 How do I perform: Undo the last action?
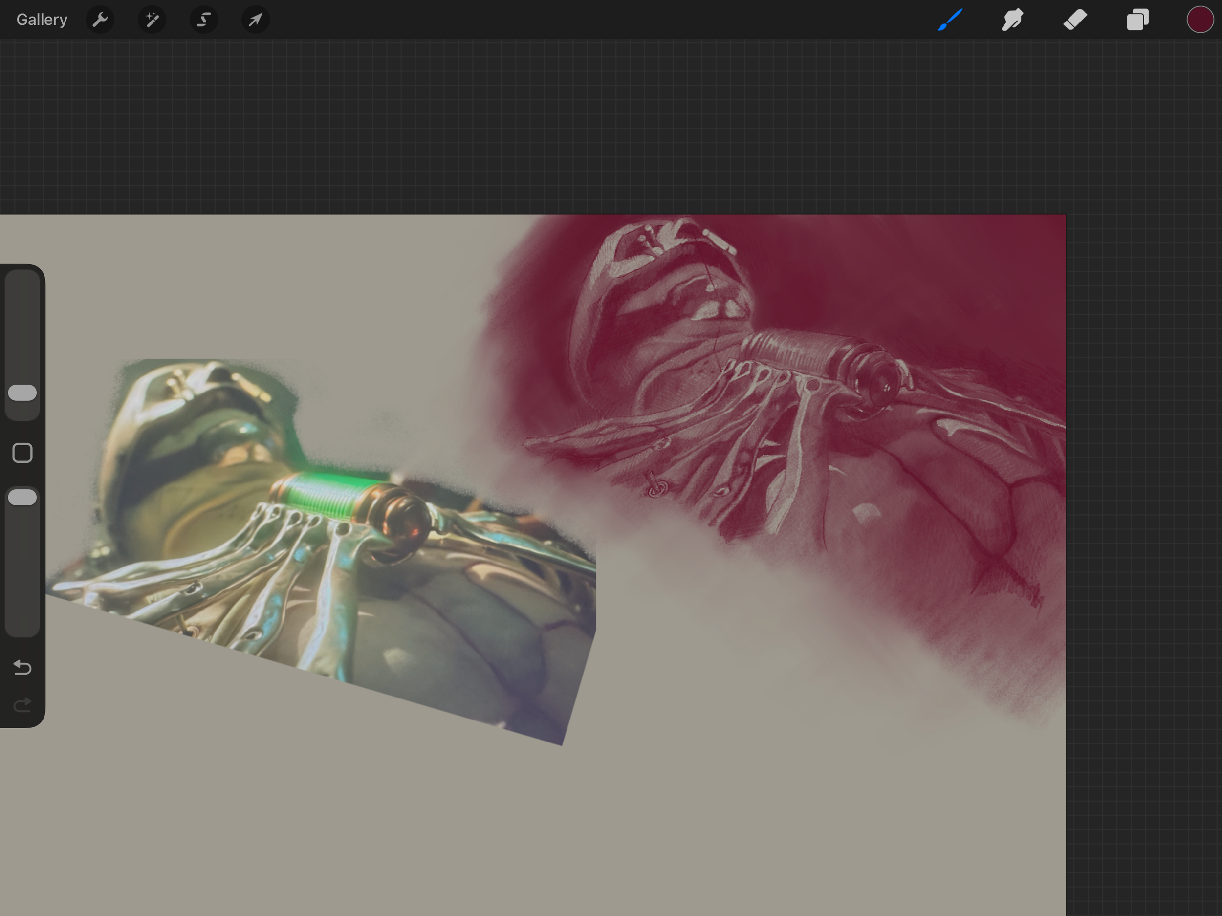click(x=22, y=667)
